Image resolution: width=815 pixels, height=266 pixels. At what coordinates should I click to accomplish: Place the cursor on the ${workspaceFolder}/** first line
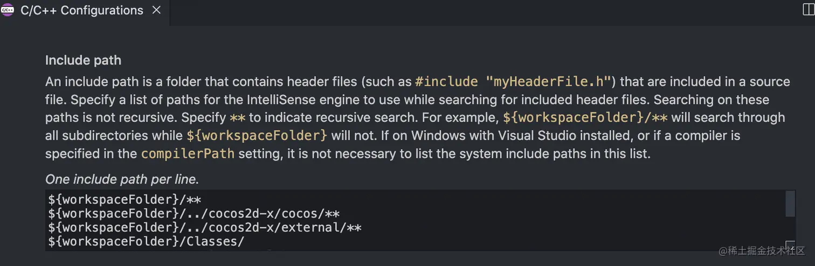click(125, 200)
